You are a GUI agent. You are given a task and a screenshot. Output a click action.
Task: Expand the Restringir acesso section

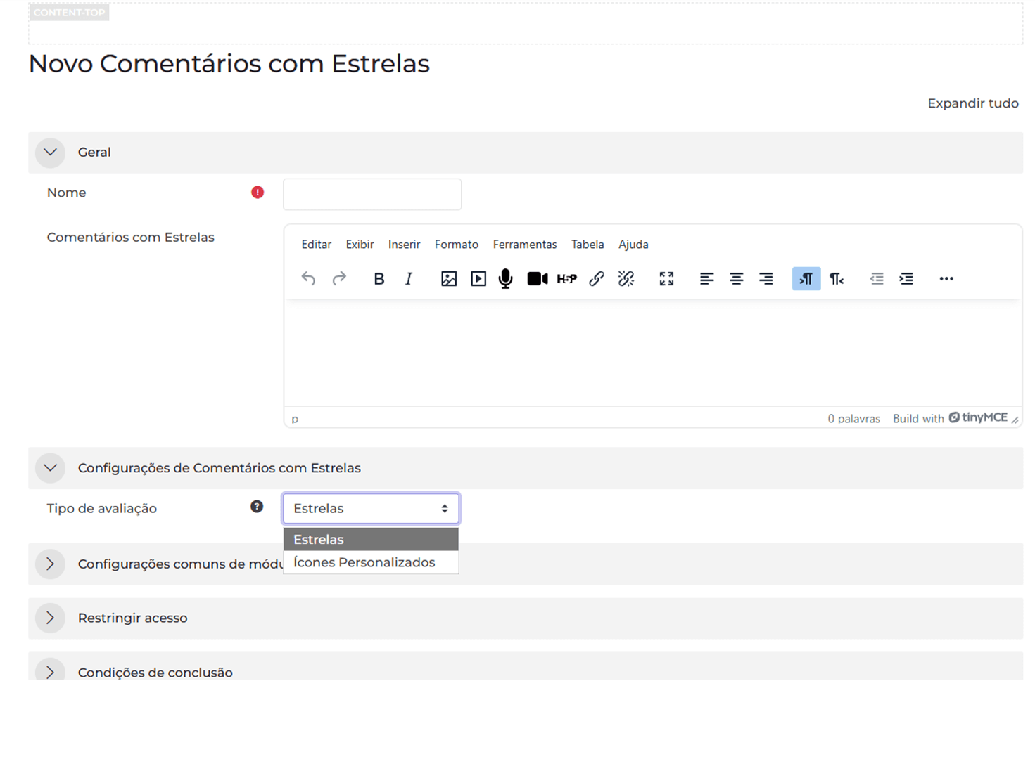(51, 618)
